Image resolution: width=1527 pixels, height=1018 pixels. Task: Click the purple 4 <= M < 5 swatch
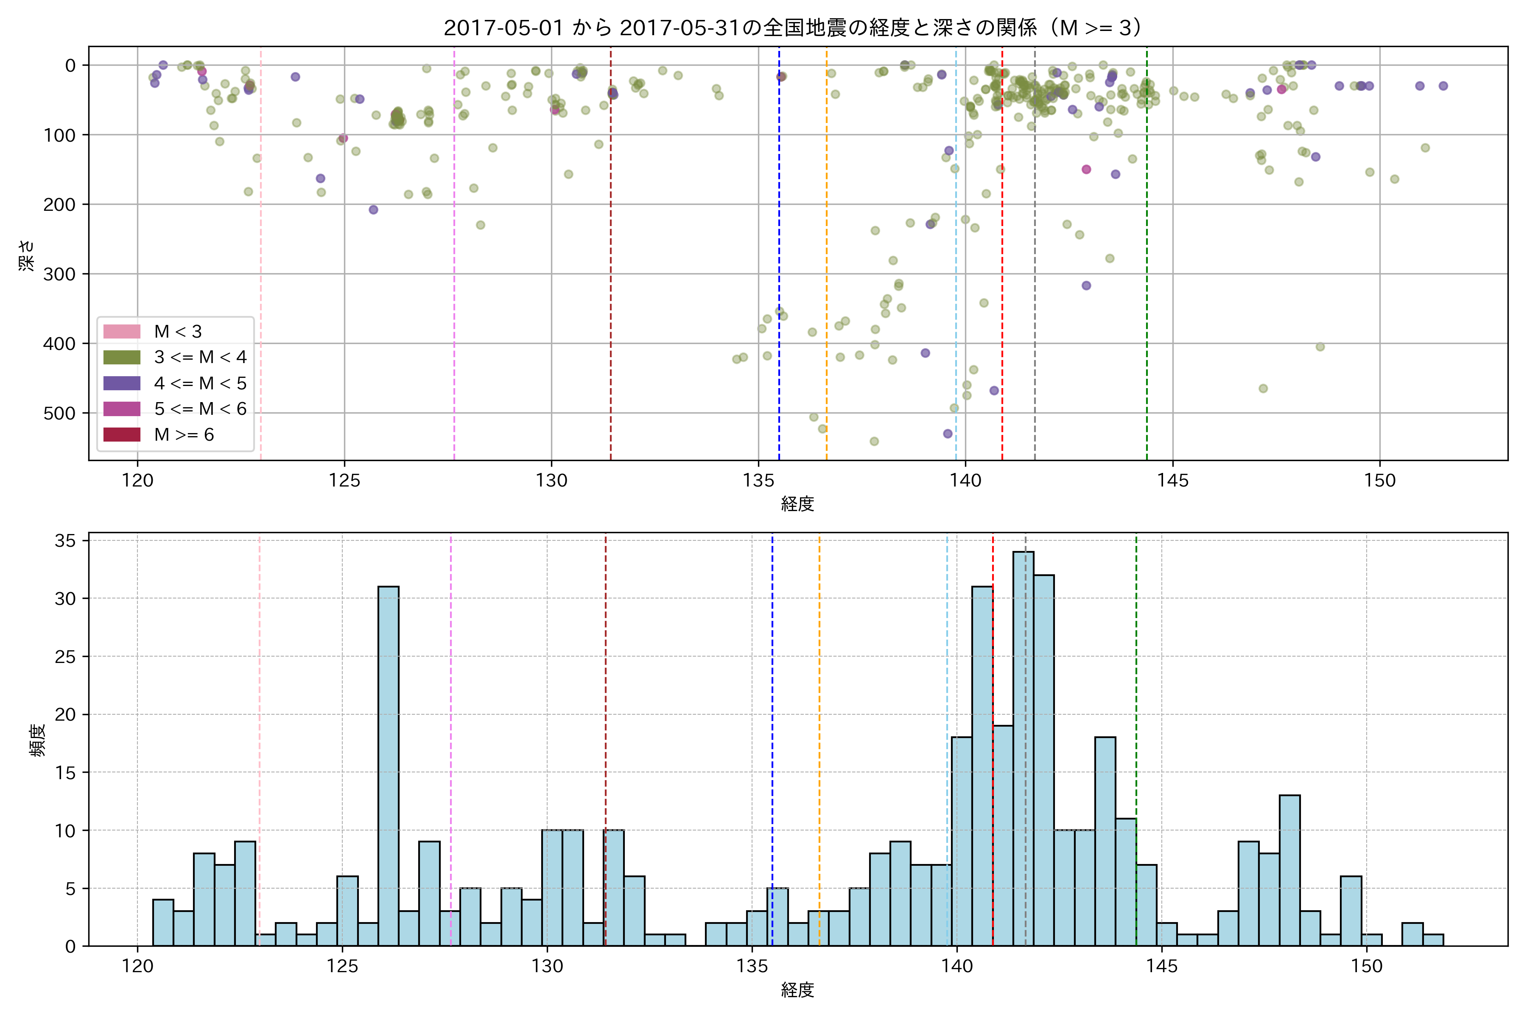pyautogui.click(x=121, y=383)
